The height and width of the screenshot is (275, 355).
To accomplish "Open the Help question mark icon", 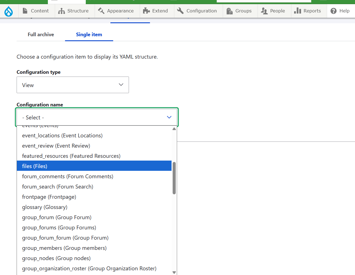I will [333, 11].
